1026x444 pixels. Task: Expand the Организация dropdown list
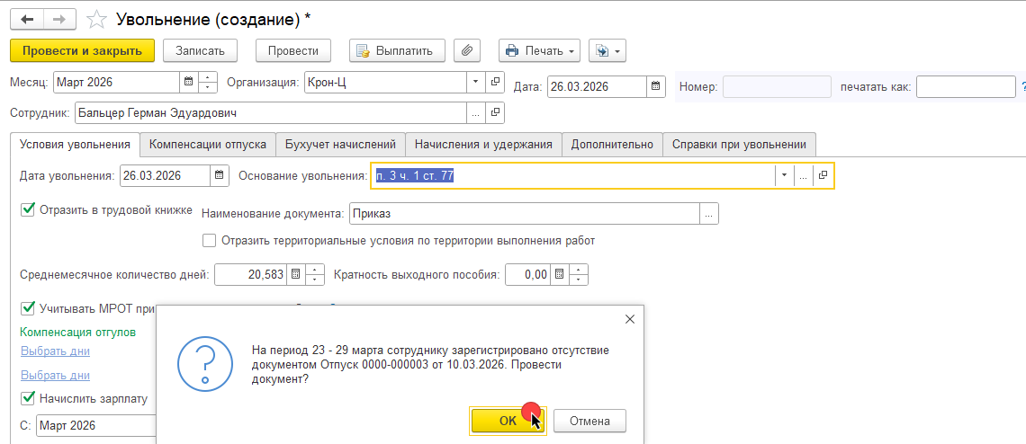[476, 83]
